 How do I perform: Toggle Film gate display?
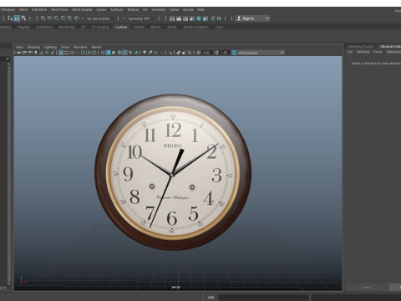pos(66,53)
